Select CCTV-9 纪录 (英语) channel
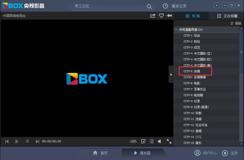This screenshot has width=244, height=160. click(x=207, y=107)
